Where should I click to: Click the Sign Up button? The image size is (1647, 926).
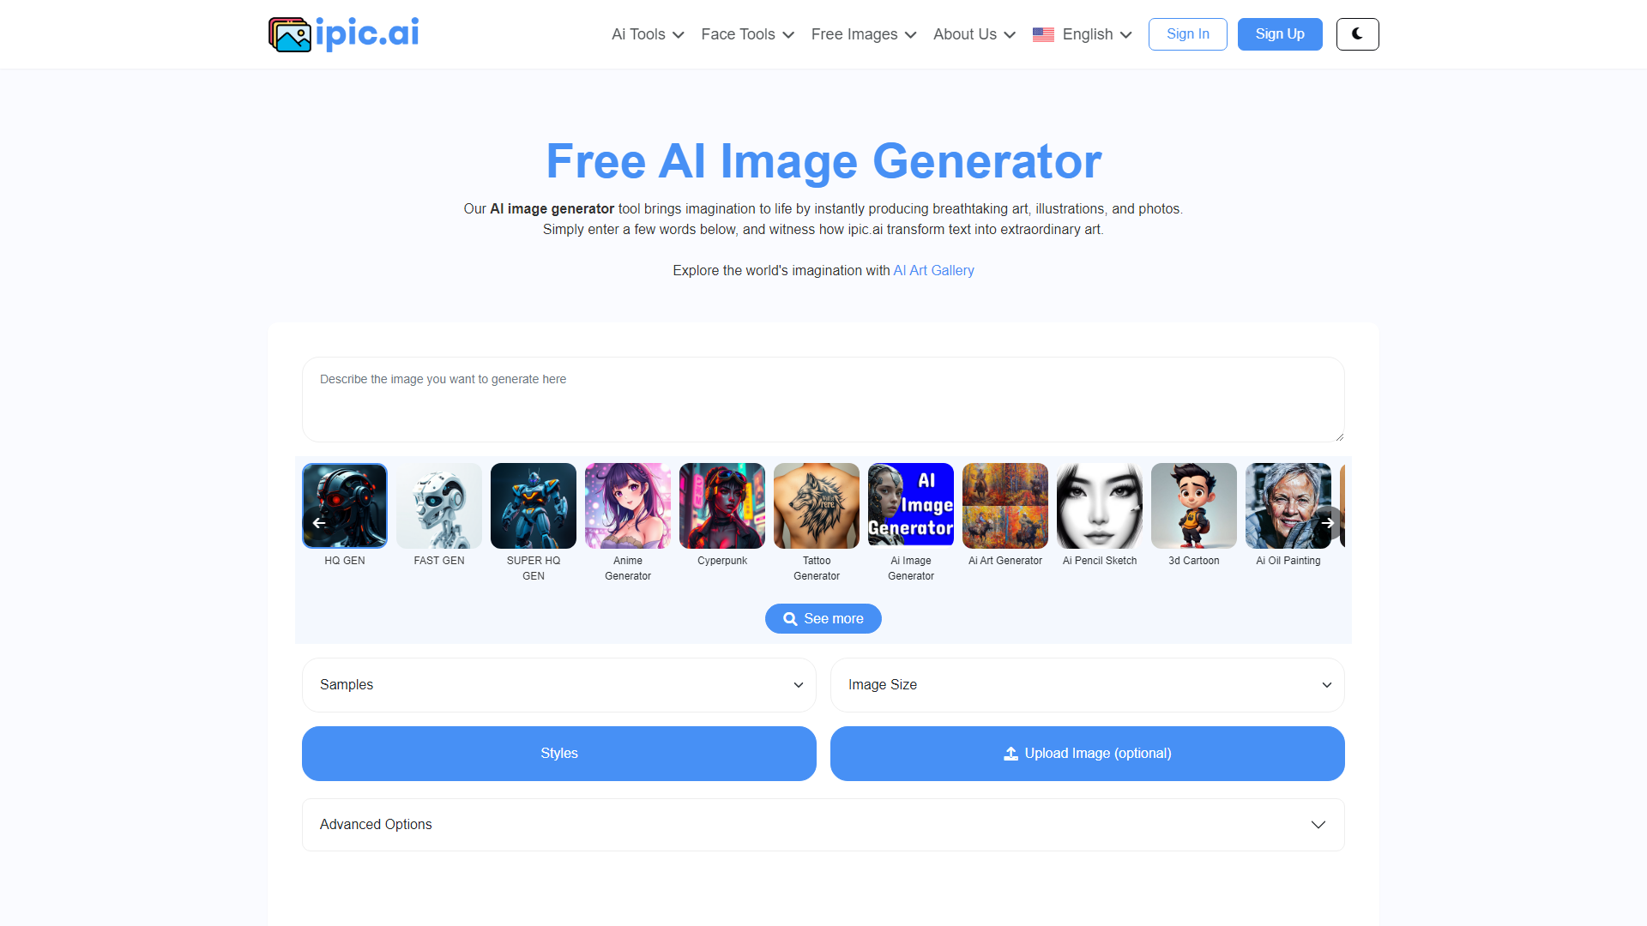pos(1279,34)
